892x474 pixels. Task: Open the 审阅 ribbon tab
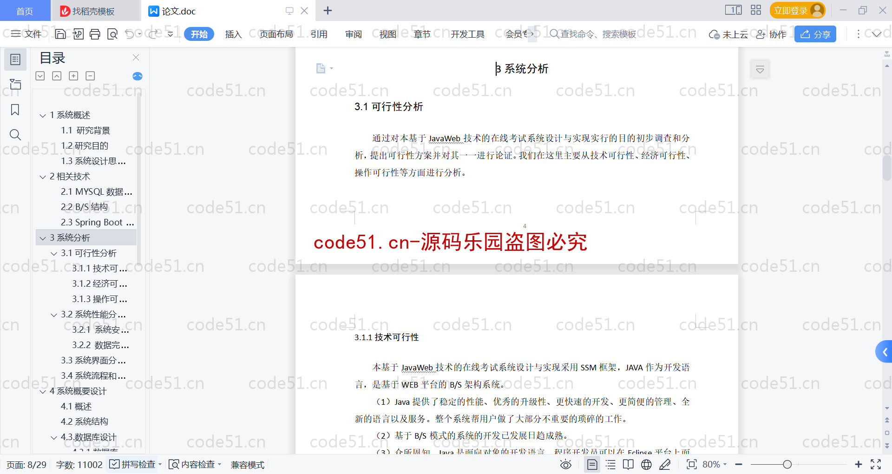[x=353, y=34]
